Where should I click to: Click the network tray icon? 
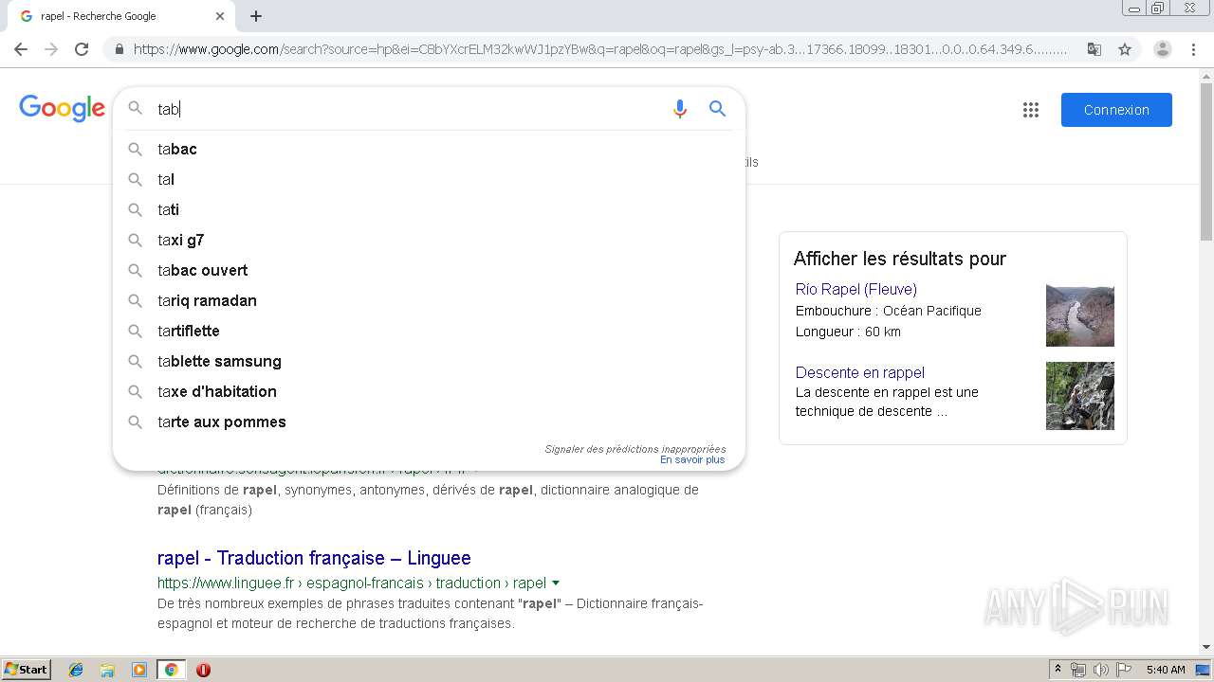pyautogui.click(x=1078, y=670)
